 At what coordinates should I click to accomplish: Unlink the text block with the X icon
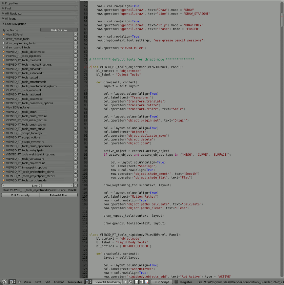click(130, 282)
